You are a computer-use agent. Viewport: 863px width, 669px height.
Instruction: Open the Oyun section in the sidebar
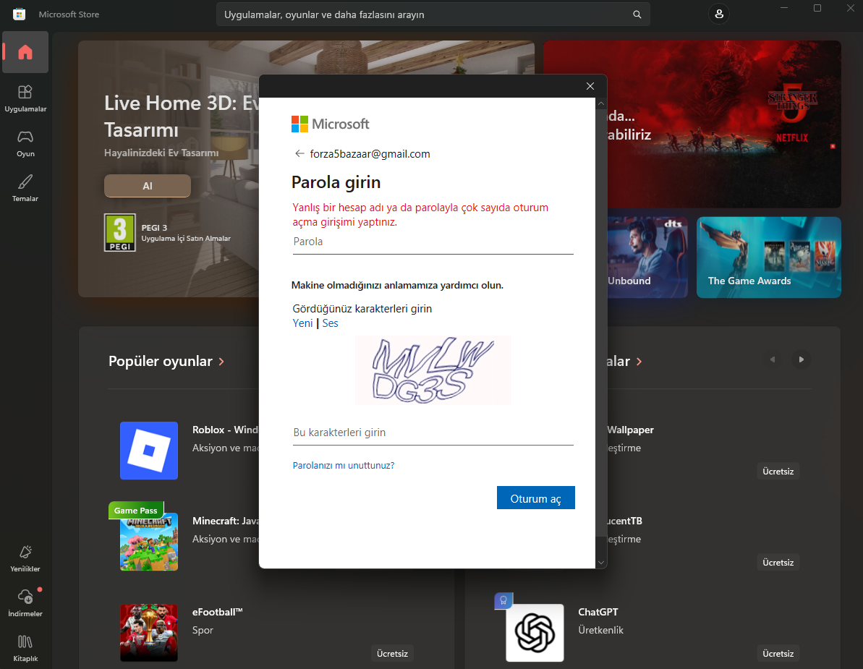pyautogui.click(x=25, y=144)
